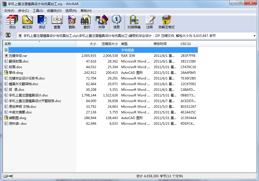Expand the address path dropdown arrow
Screen dimensions: 259x181
[254, 36]
